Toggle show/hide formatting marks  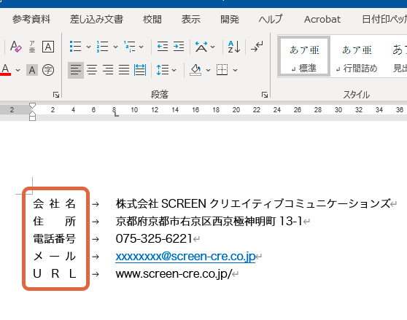(257, 47)
